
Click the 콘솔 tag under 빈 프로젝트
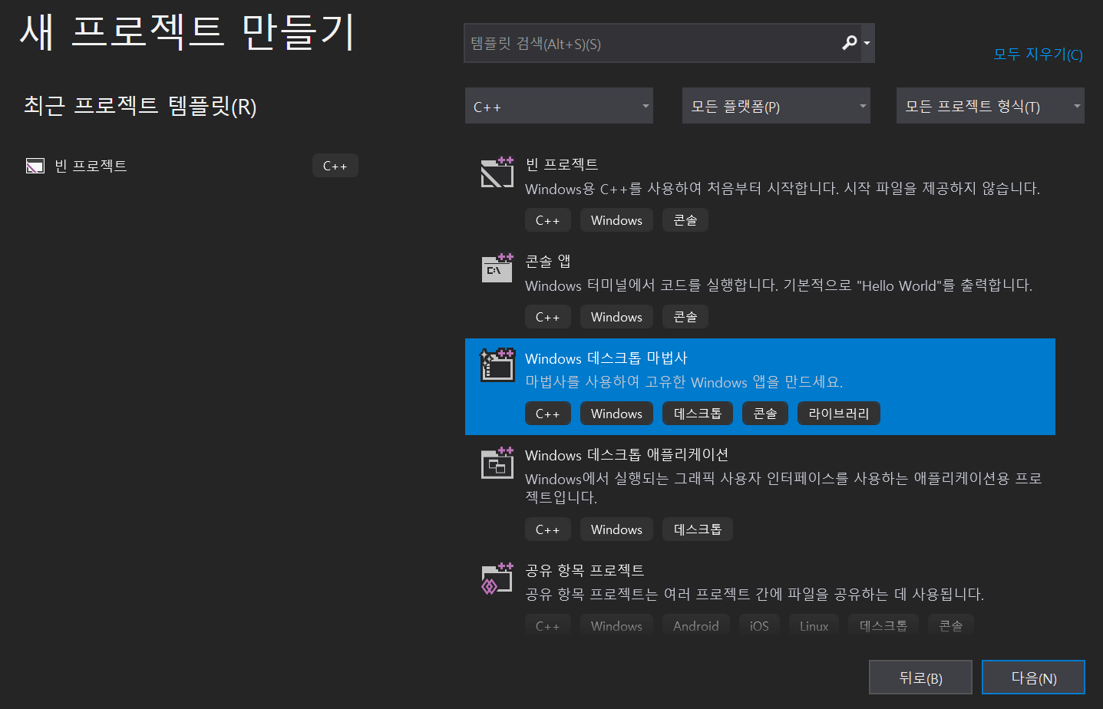(685, 220)
